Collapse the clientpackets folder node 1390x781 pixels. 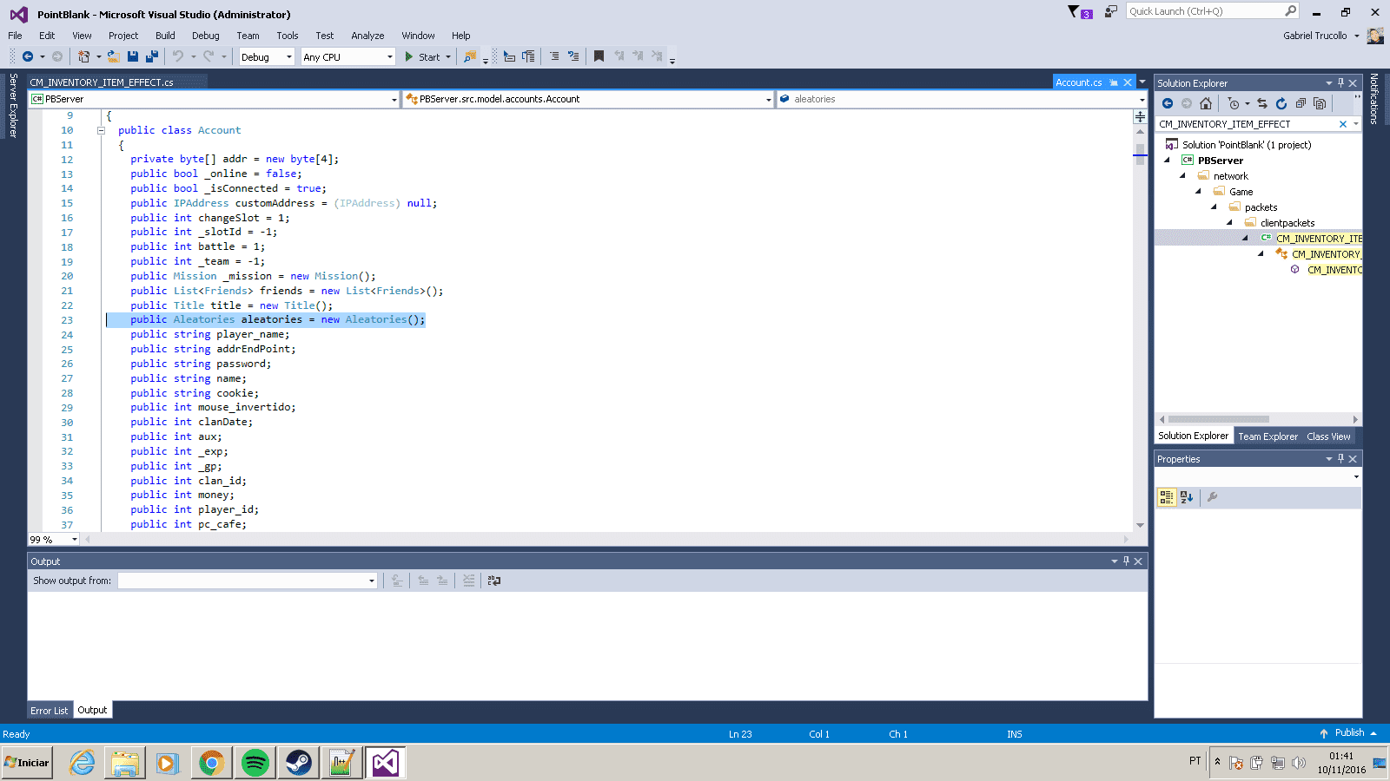(x=1229, y=223)
